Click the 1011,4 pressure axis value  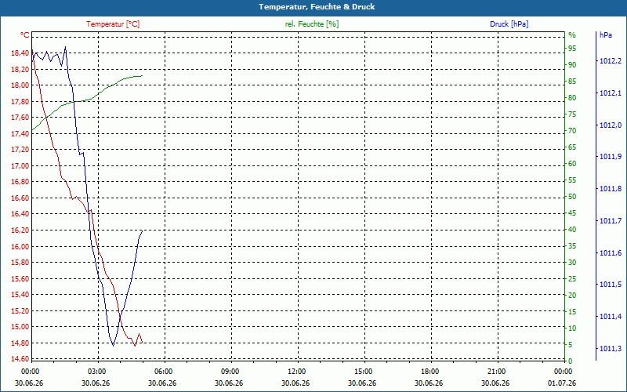tap(611, 317)
